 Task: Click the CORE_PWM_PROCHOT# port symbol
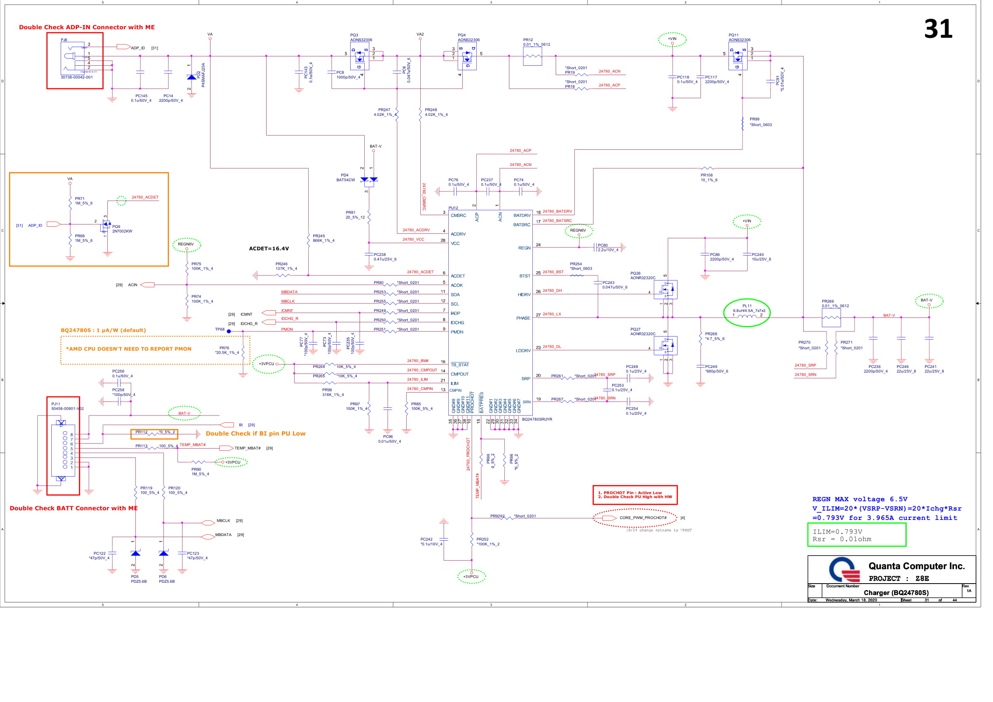(x=609, y=518)
